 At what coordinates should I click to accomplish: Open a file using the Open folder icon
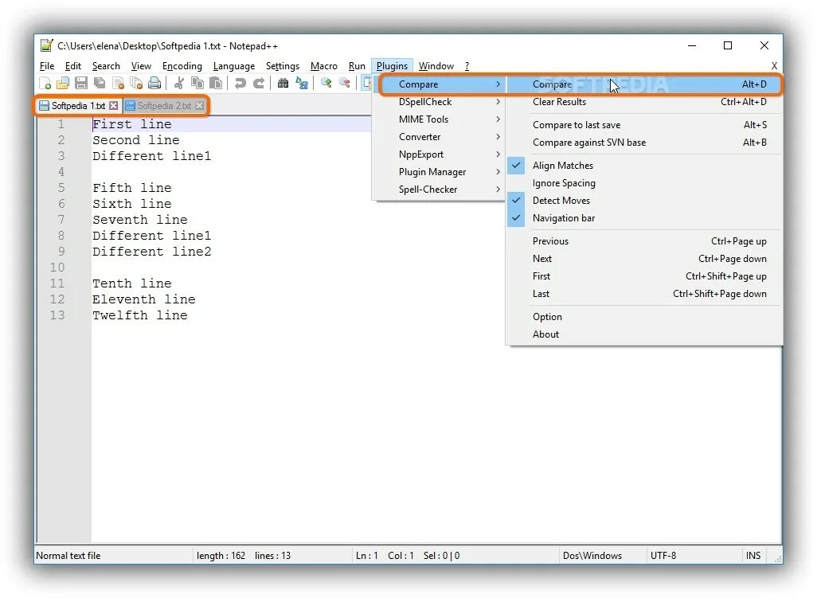point(63,83)
